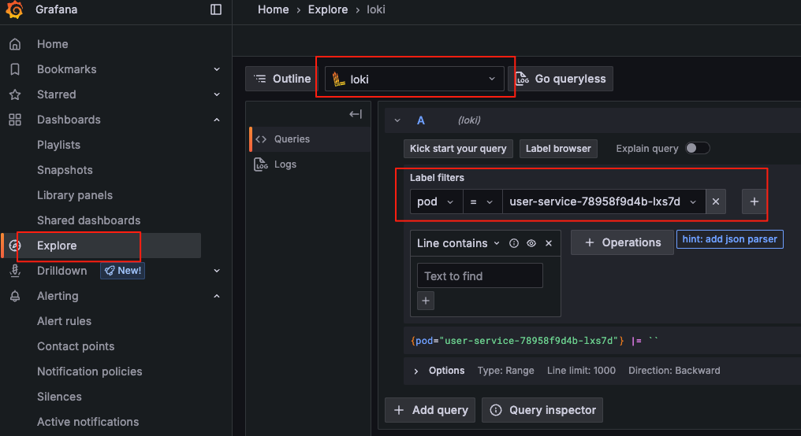Collapse the Alerting section chevron
801x436 pixels.
click(x=217, y=296)
